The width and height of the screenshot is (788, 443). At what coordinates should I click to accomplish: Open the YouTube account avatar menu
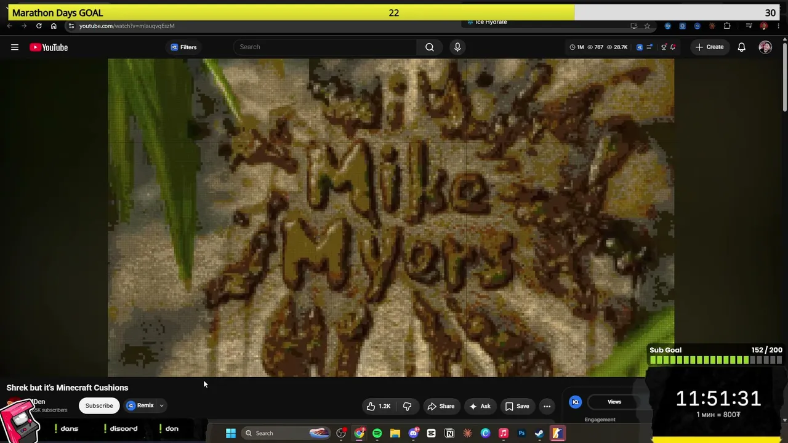[765, 47]
